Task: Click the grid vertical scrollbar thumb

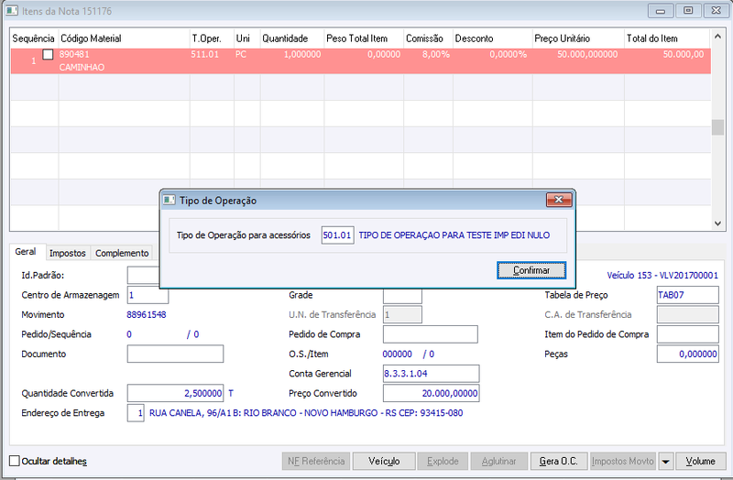Action: [717, 127]
